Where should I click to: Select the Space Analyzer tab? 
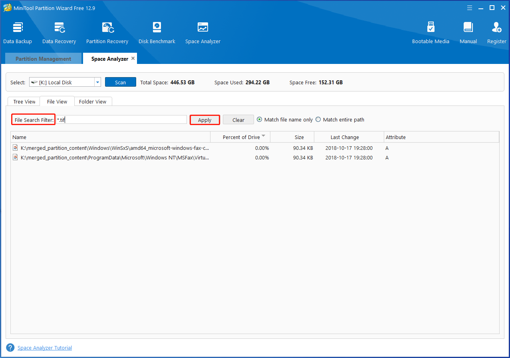[109, 59]
